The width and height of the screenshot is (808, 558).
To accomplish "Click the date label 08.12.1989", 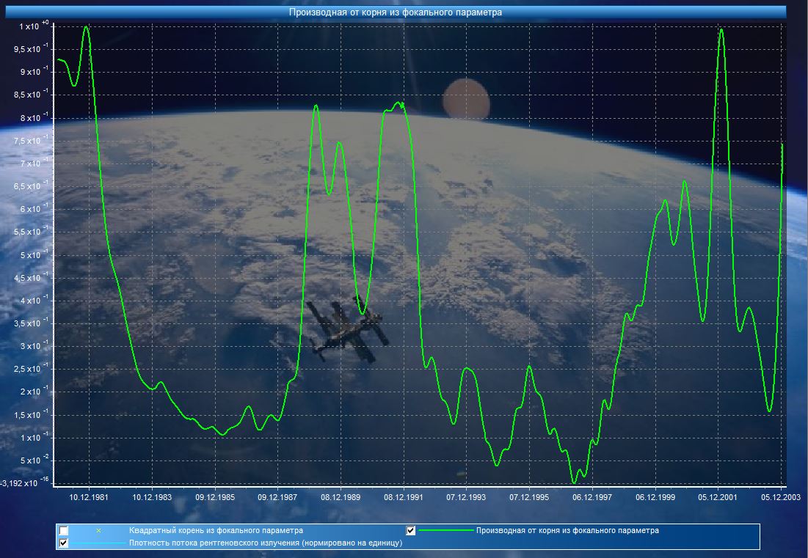I will click(341, 497).
